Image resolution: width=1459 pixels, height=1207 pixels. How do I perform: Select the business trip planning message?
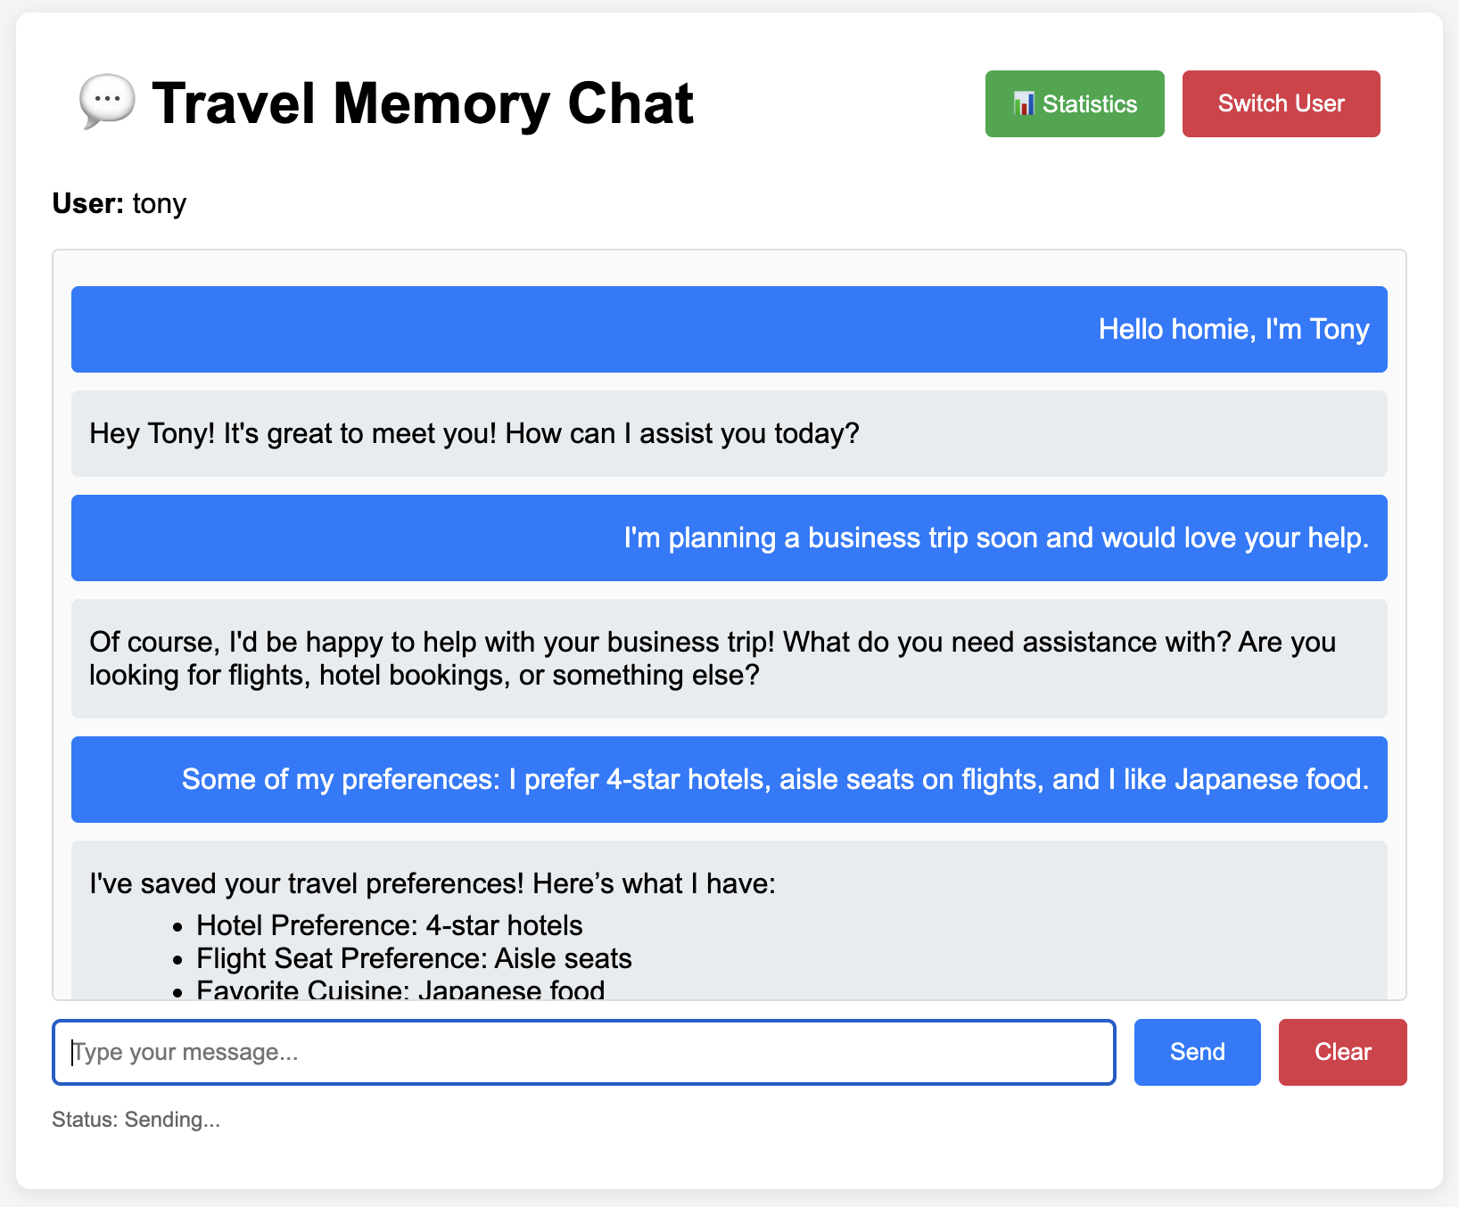(x=995, y=538)
